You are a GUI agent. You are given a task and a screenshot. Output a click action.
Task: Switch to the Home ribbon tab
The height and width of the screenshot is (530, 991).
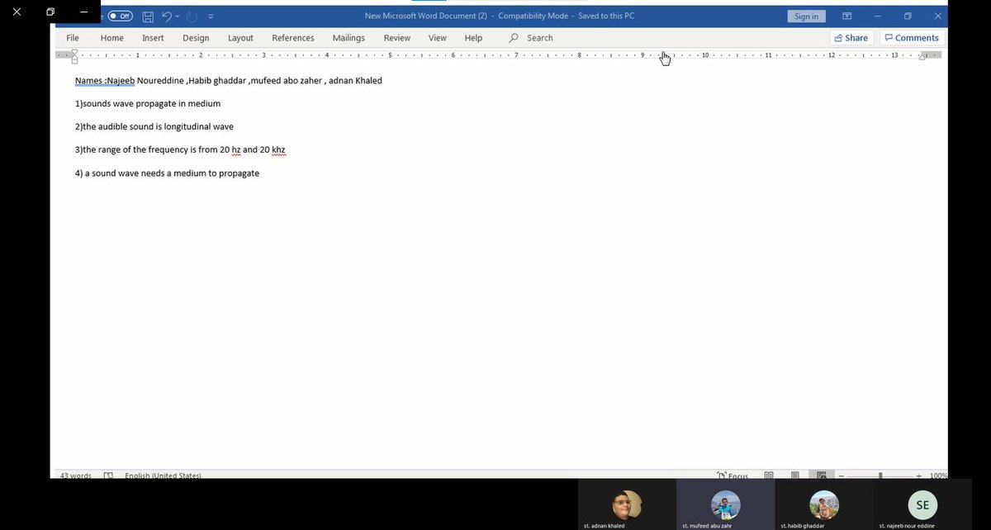(112, 38)
